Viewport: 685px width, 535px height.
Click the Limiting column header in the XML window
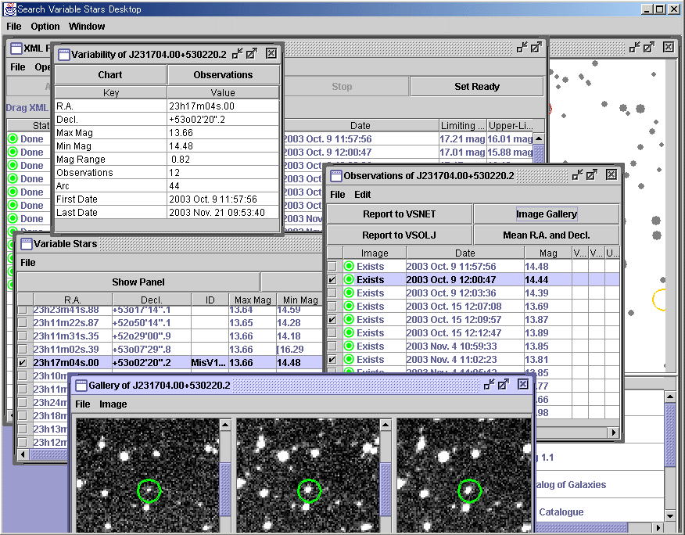click(463, 125)
